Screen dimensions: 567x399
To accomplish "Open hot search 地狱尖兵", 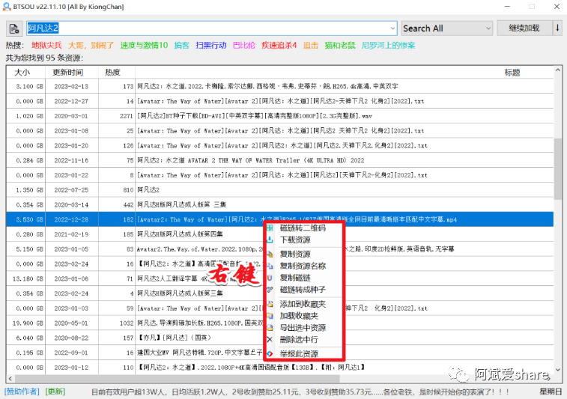I will 46,45.
